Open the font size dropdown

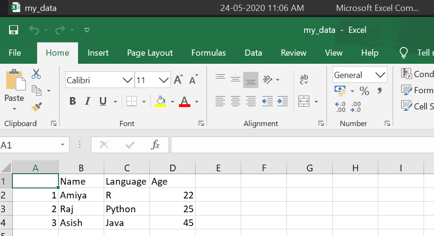click(x=164, y=80)
